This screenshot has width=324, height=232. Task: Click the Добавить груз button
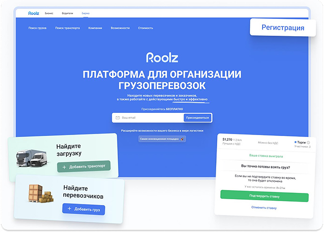point(84,209)
